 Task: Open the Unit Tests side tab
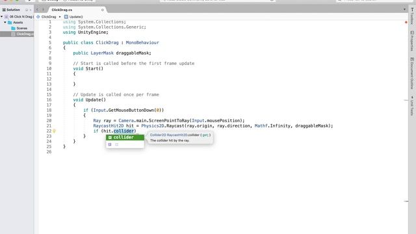tap(412, 105)
